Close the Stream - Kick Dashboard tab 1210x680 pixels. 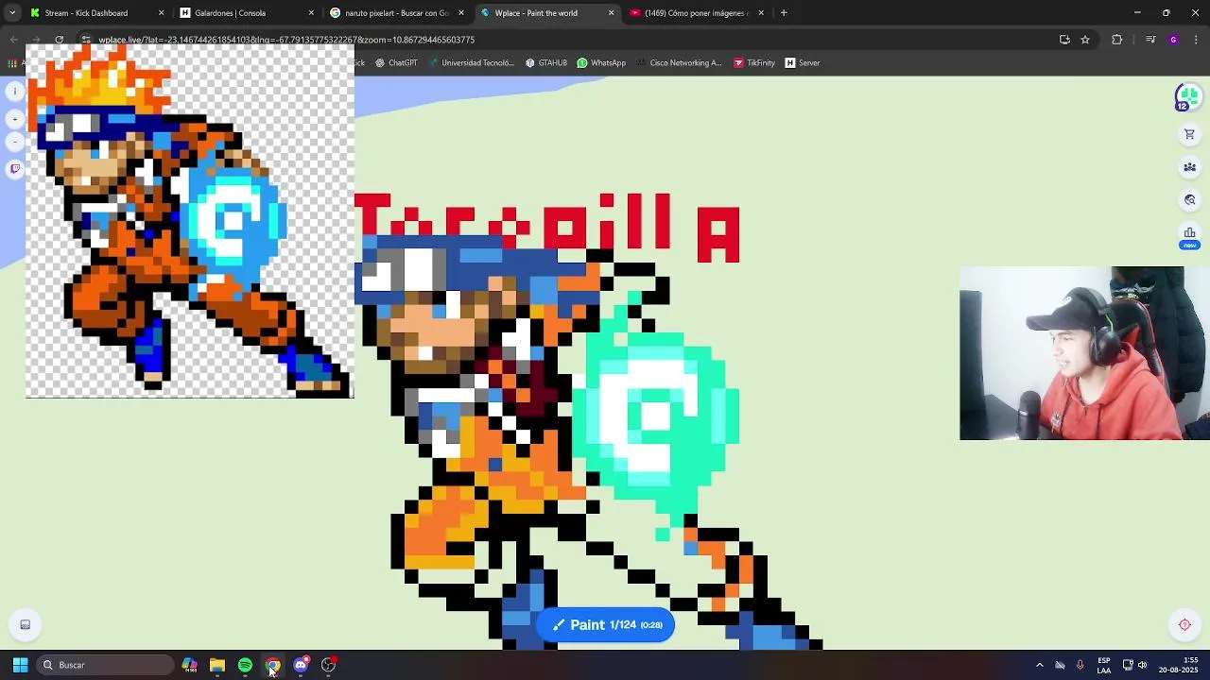[161, 13]
